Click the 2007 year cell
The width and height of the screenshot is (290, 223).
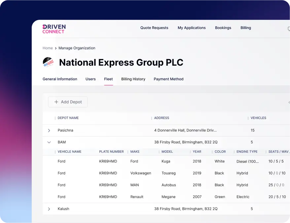(x=197, y=197)
